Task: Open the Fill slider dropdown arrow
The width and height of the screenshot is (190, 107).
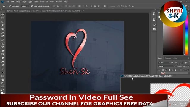Action: point(189,70)
